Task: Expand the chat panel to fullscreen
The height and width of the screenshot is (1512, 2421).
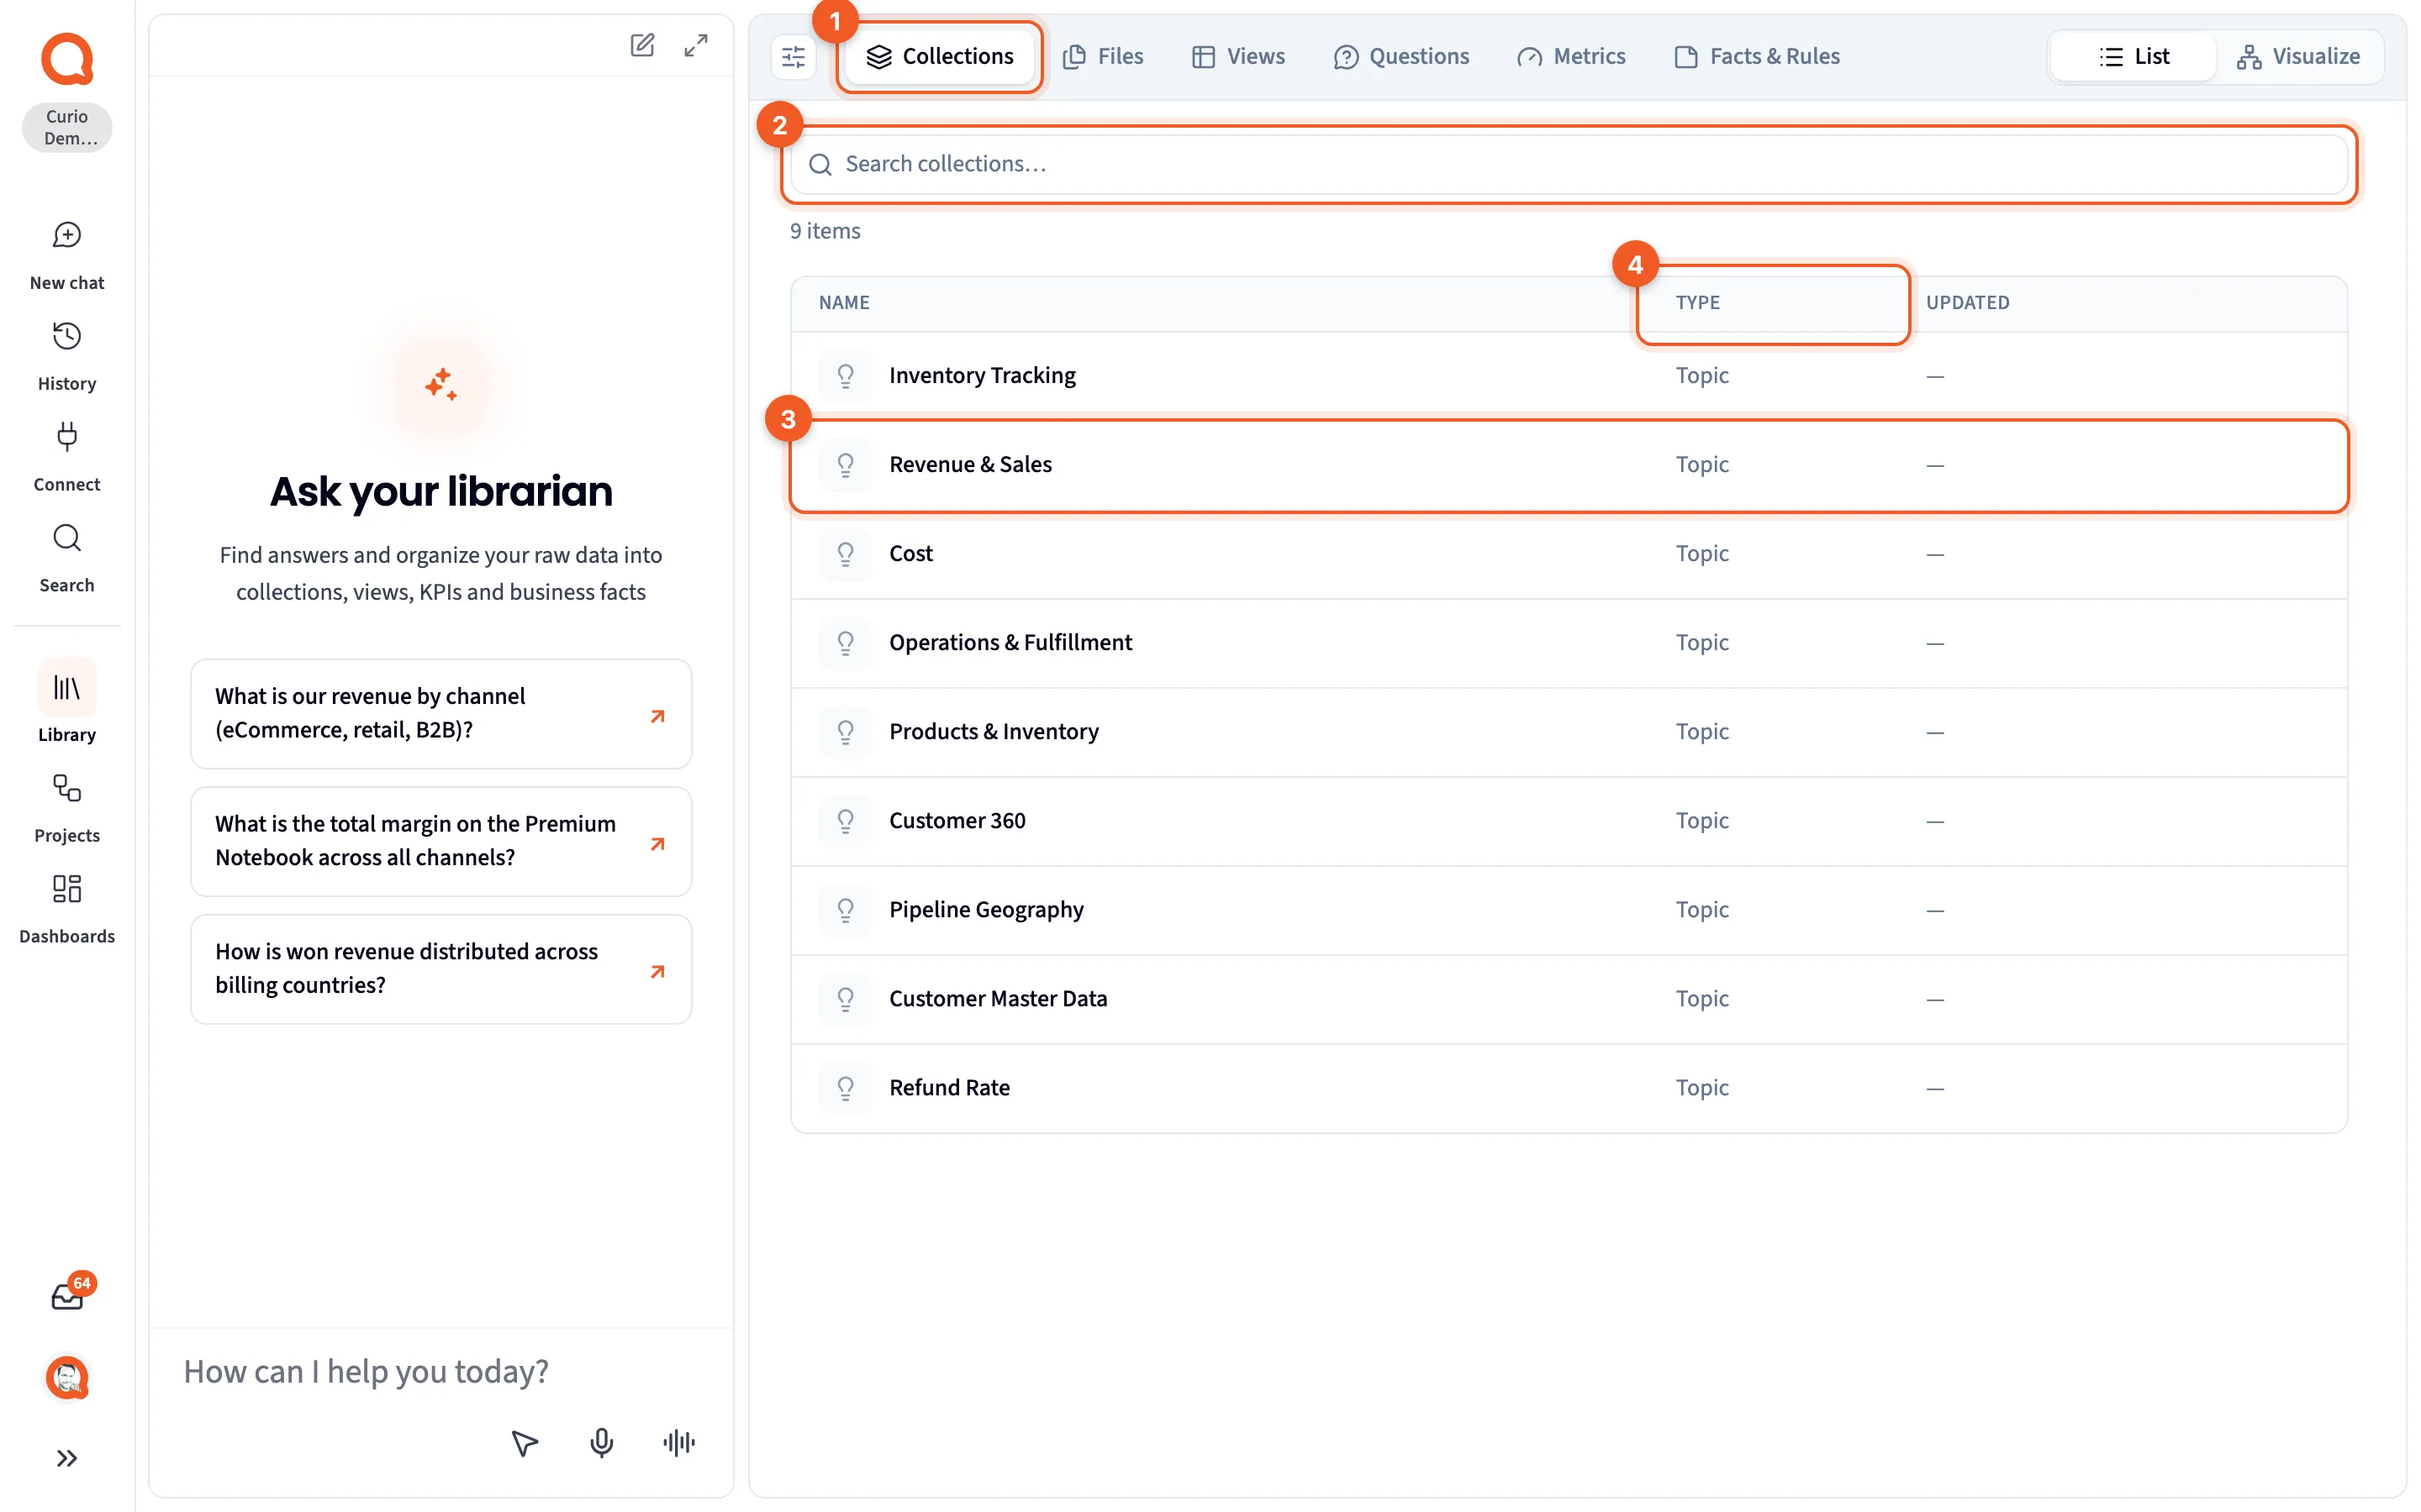Action: [x=696, y=45]
